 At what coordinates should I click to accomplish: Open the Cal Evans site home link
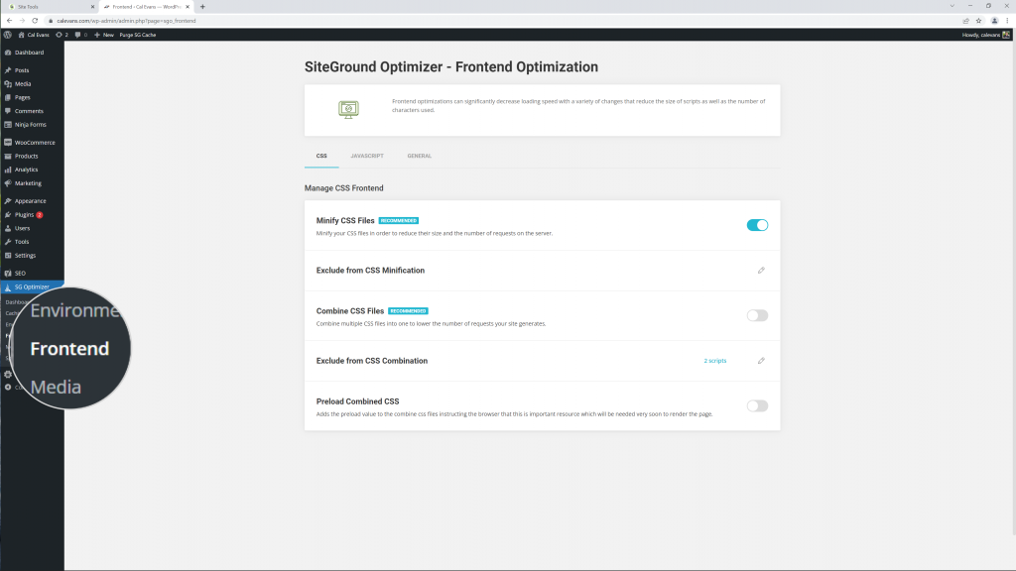tap(34, 35)
